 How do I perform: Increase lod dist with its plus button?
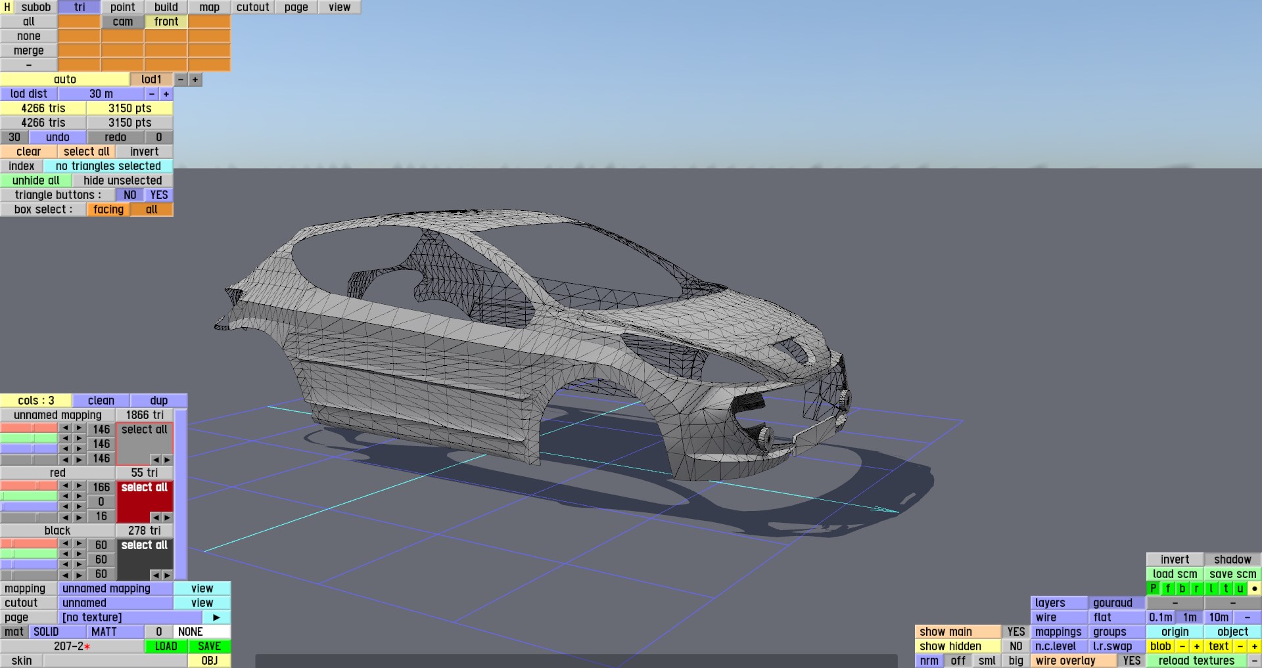point(166,94)
